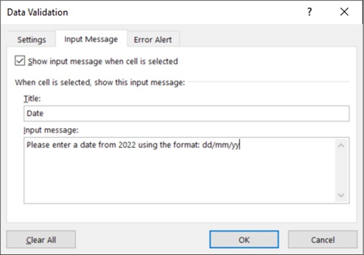Click scroll down arrow in message box

tap(342, 195)
